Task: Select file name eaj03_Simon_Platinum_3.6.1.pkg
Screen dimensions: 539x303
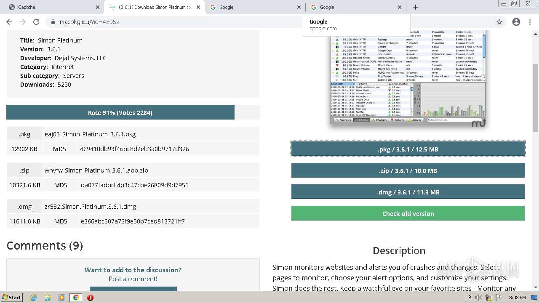Action: tap(90, 134)
